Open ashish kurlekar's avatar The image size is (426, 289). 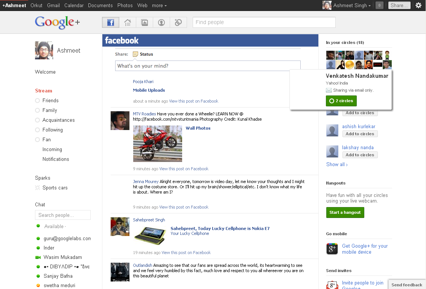332,130
